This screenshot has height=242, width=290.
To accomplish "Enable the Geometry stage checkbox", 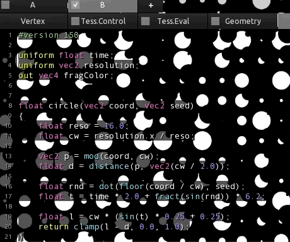I will [215, 21].
